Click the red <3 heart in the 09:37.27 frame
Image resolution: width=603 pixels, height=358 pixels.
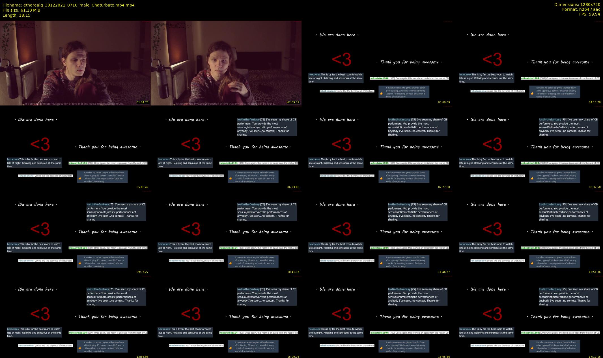pyautogui.click(x=40, y=230)
